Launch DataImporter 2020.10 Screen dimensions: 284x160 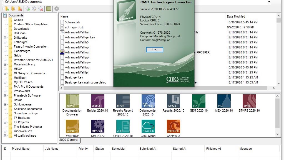[148, 101]
